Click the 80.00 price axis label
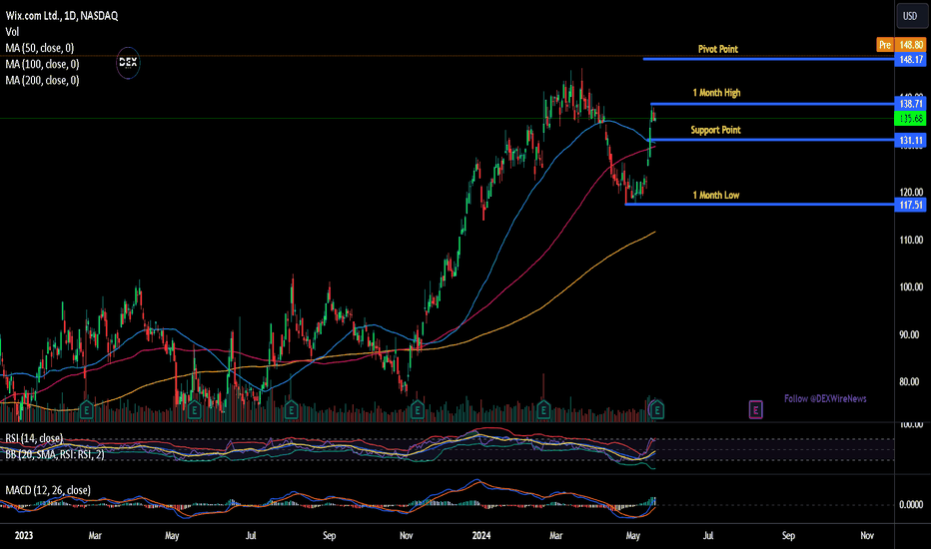This screenshot has height=549, width=931. [x=911, y=381]
